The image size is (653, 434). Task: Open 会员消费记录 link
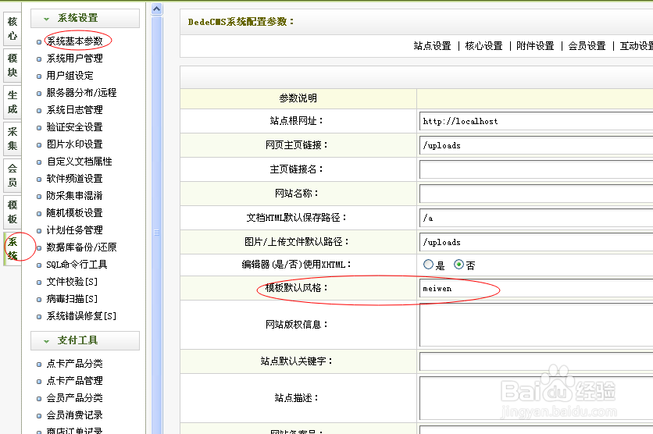[74, 414]
